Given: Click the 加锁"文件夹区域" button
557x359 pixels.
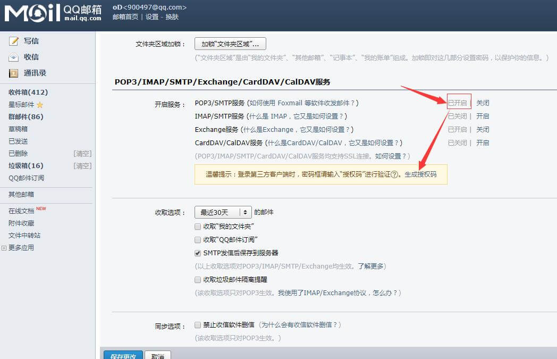Looking at the screenshot, I should [x=230, y=44].
